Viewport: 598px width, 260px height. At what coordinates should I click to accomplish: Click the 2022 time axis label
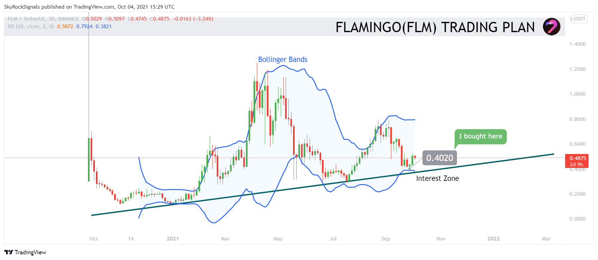[x=493, y=239]
